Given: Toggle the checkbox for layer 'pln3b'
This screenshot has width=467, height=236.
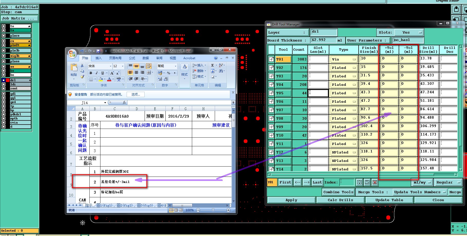Looking at the screenshot, I should (4, 50).
